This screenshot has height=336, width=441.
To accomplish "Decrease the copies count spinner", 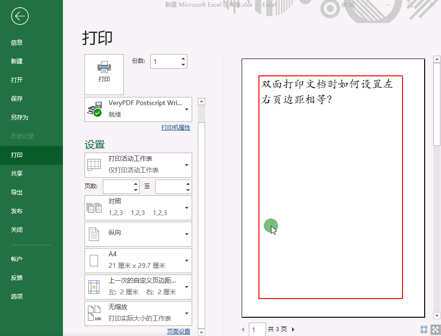I will pos(183,64).
